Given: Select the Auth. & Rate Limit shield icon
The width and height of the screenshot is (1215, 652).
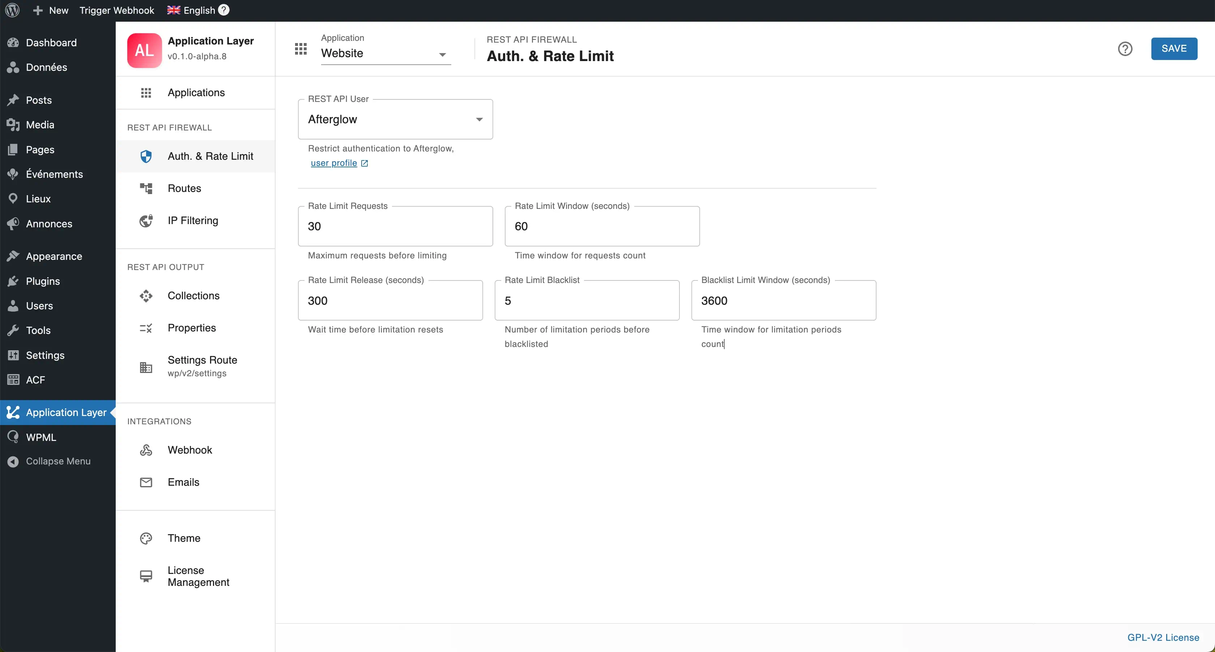Looking at the screenshot, I should pos(145,156).
